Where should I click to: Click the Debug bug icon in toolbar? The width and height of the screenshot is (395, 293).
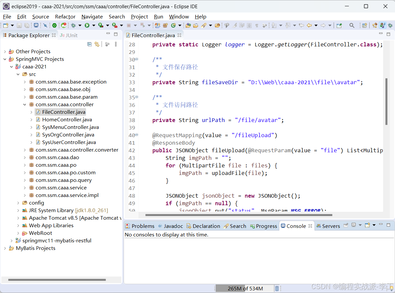point(73,25)
